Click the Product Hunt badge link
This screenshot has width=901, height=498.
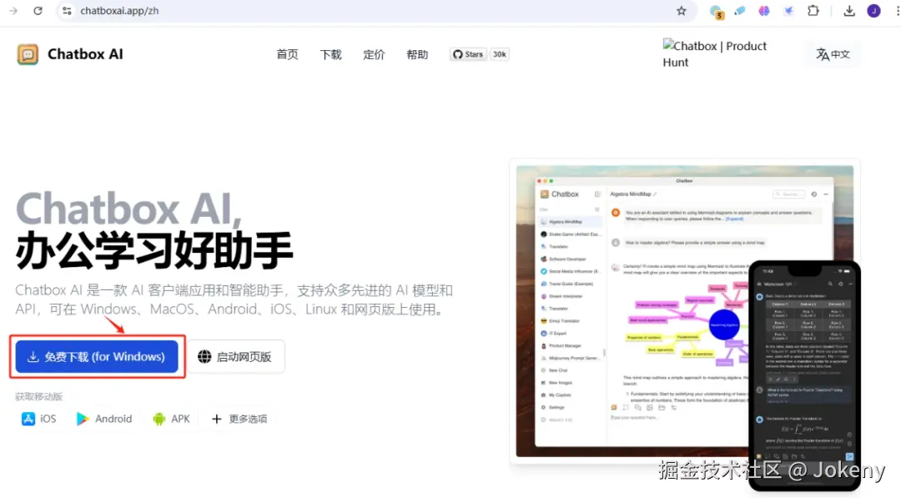[715, 53]
